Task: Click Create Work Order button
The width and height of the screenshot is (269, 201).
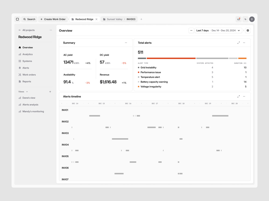Action: click(x=53, y=19)
